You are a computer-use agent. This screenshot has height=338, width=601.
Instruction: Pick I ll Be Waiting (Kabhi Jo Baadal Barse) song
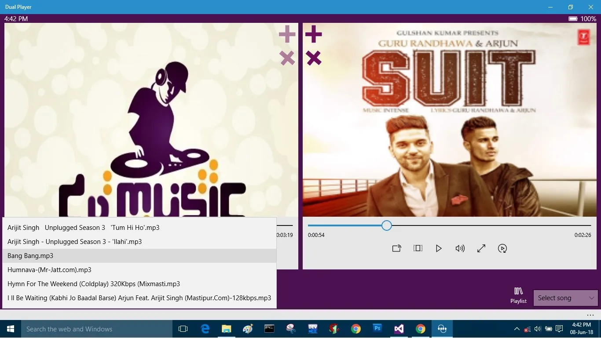point(139,298)
